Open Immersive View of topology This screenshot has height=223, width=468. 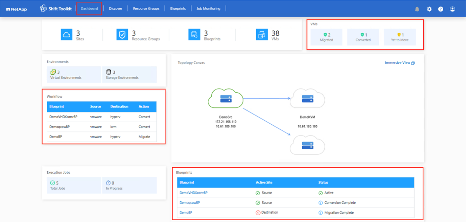399,63
